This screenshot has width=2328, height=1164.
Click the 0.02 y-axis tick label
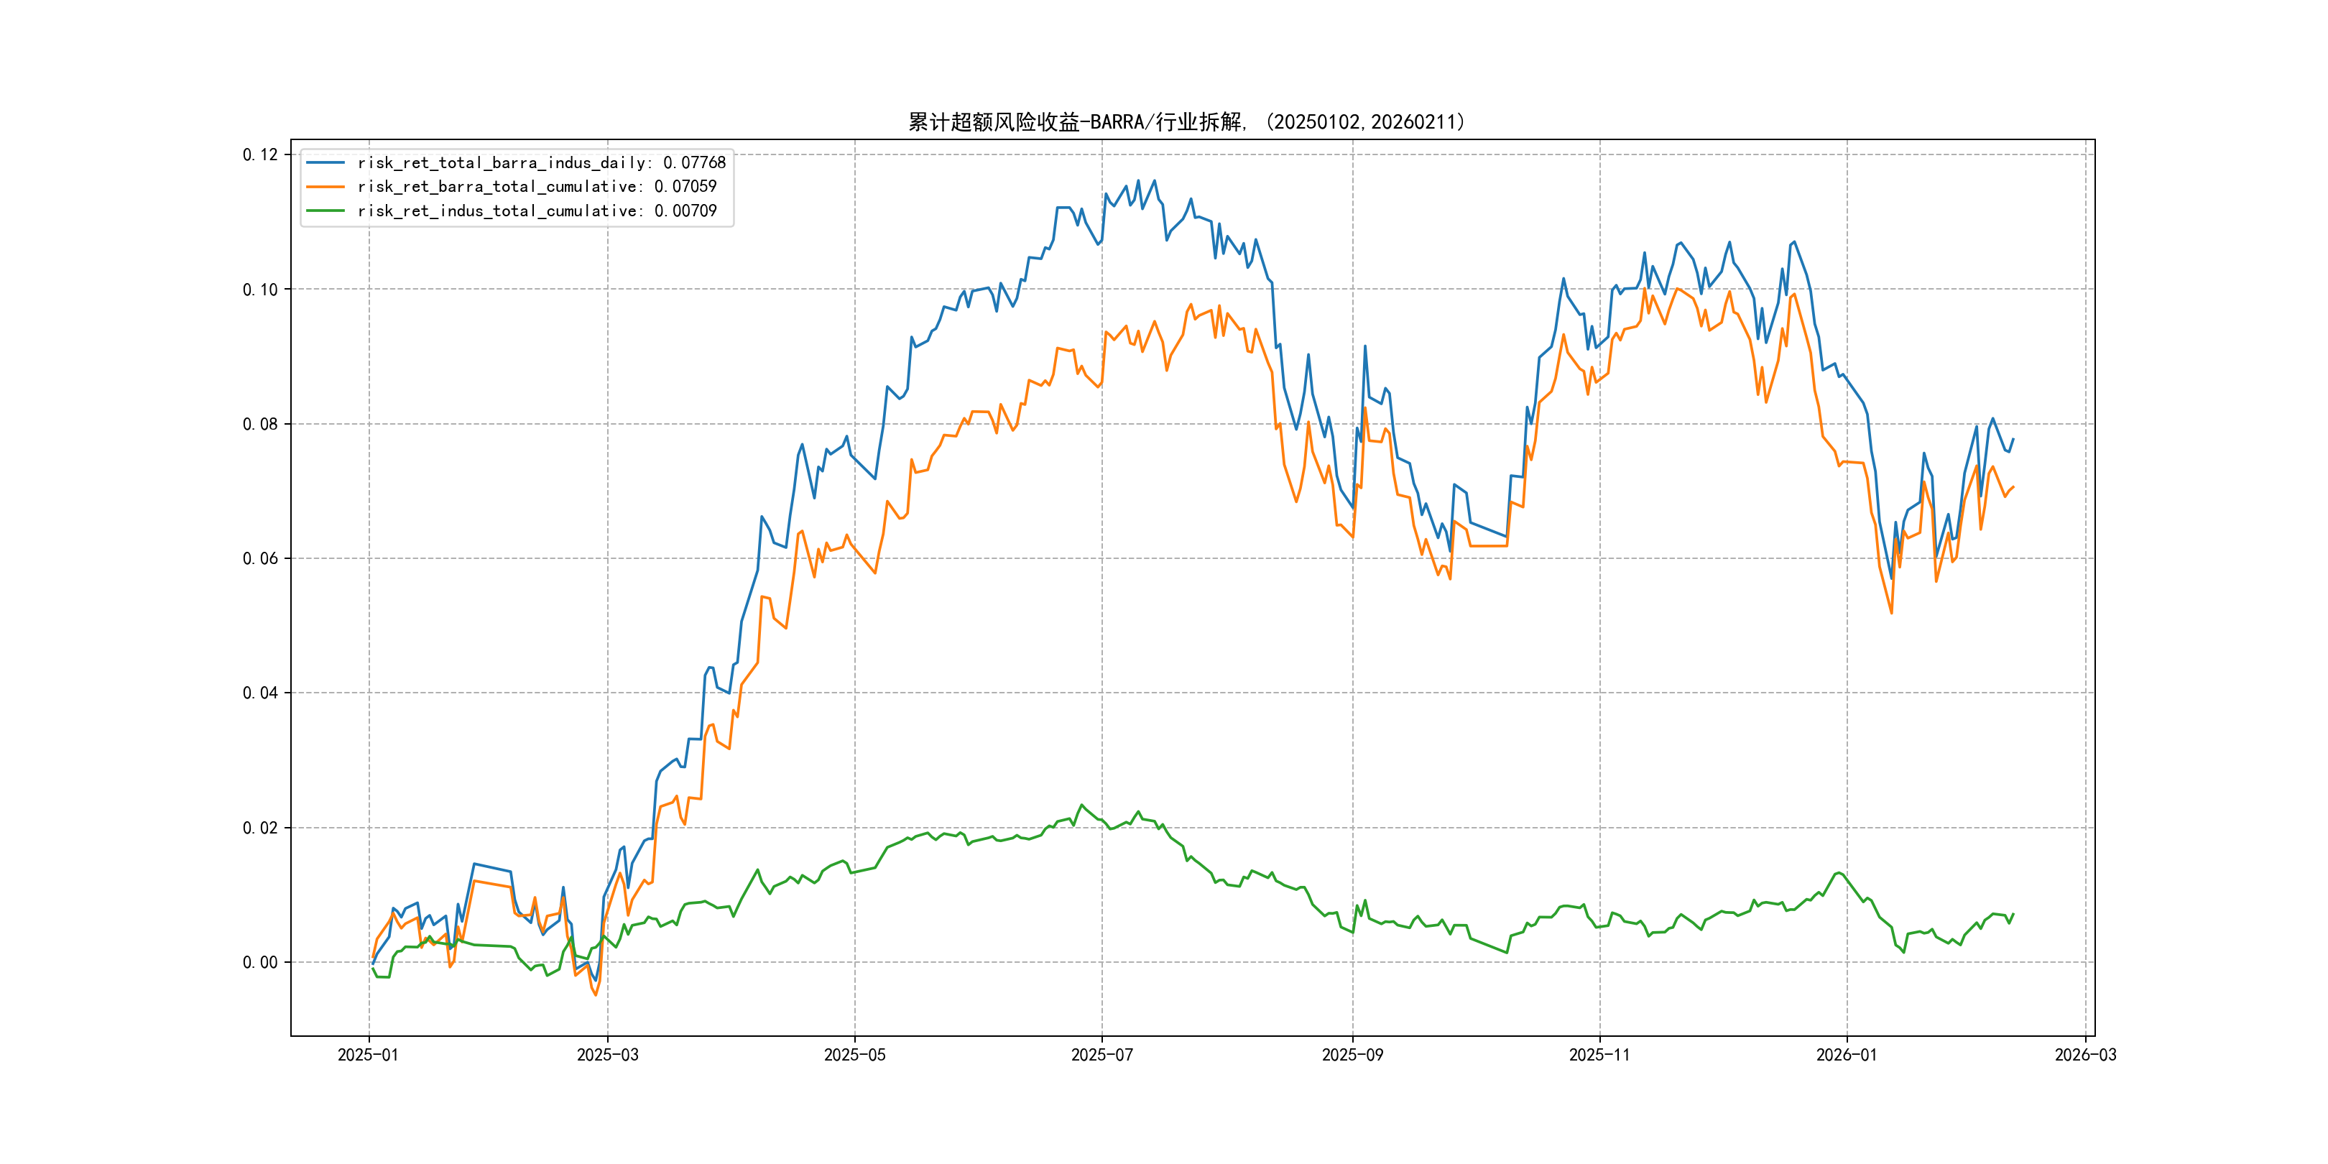click(x=260, y=828)
